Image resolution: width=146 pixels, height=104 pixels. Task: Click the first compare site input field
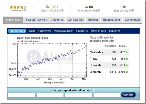[x=22, y=95]
